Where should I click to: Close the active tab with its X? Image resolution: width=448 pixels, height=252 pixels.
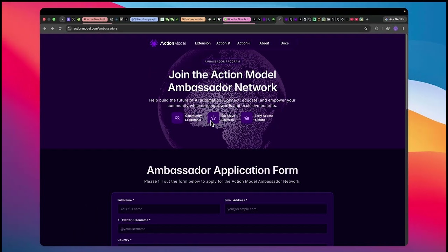coord(280,19)
